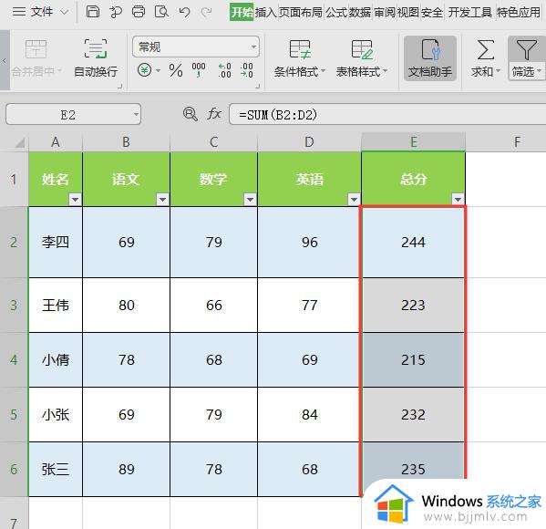Select row 3 header
Viewport: 546px width, 529px height.
(14, 306)
